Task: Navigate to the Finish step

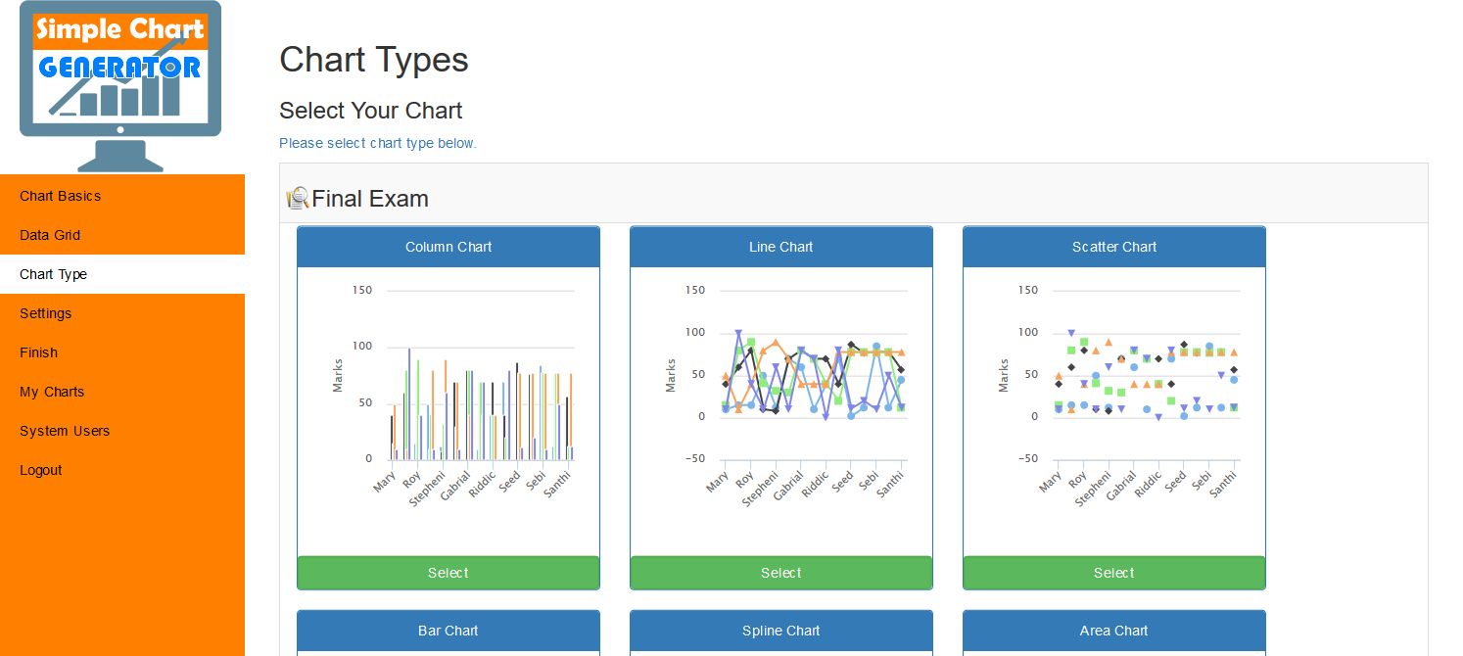Action: (x=38, y=352)
